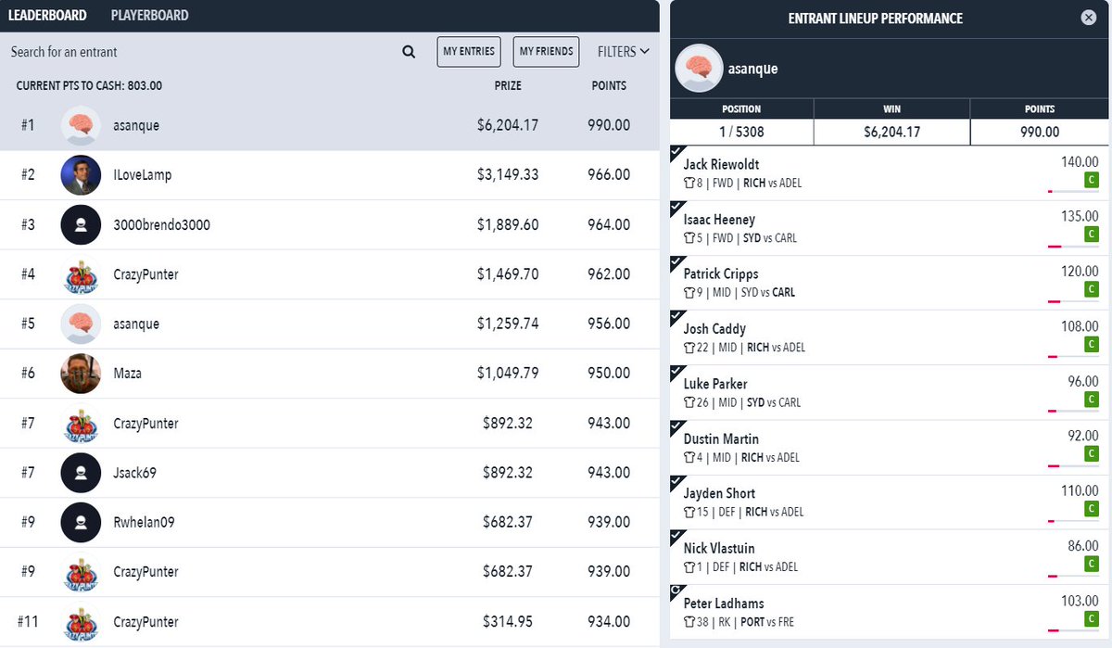Click progress bar under Jack Riewoldt's 140.00
The image size is (1112, 648).
1072,191
